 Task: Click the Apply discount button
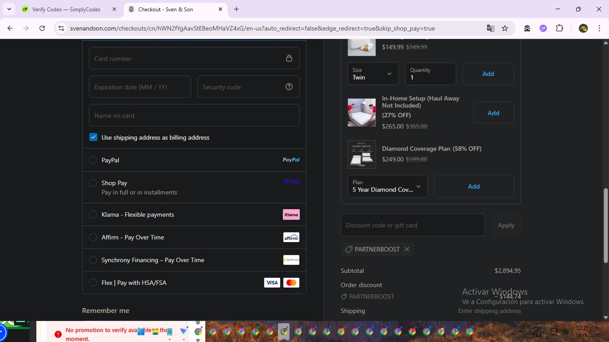click(x=506, y=225)
